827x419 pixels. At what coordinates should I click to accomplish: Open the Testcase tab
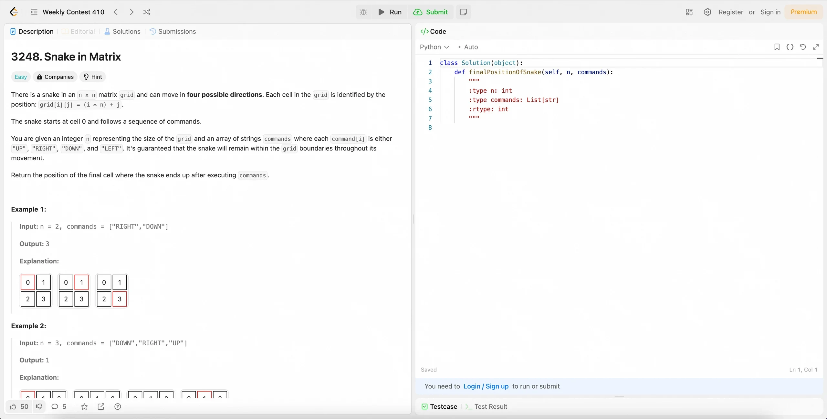pos(439,406)
